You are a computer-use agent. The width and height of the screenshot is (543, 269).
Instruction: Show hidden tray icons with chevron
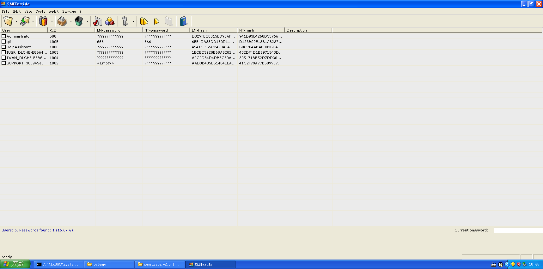[x=507, y=264]
